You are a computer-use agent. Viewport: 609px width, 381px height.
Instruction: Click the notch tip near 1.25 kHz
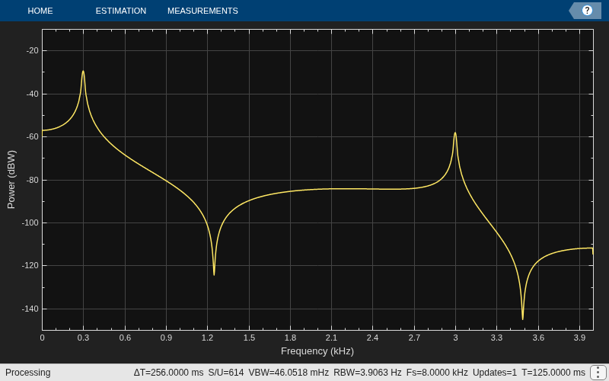coord(214,274)
